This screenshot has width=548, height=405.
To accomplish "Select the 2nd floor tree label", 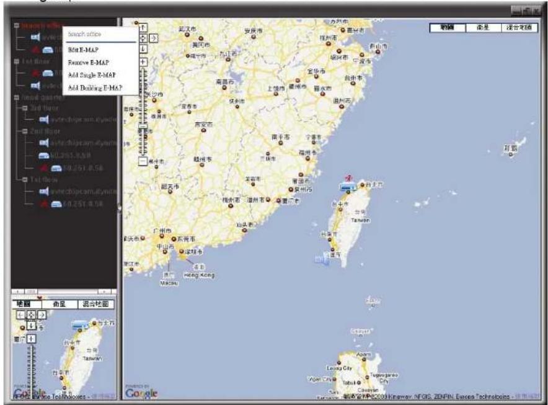I will [45, 131].
